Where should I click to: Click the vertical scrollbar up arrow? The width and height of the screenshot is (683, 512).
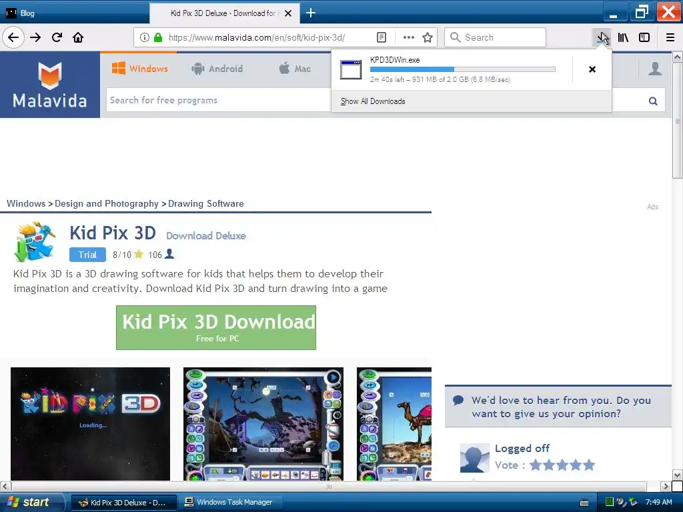click(x=678, y=57)
